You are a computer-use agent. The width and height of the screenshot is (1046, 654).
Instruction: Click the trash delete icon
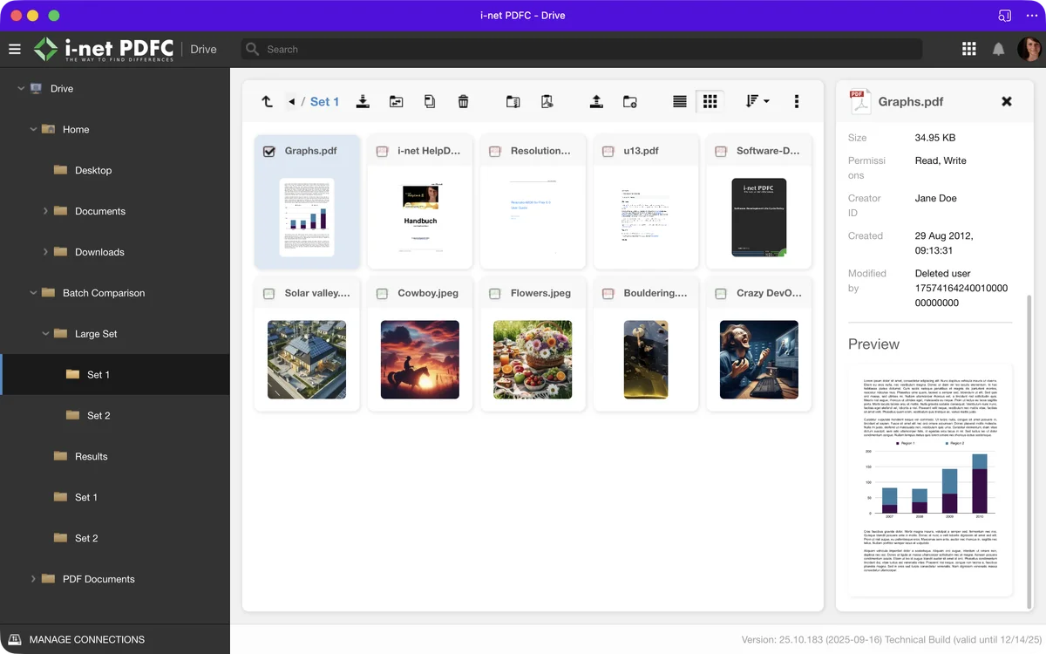(x=463, y=102)
